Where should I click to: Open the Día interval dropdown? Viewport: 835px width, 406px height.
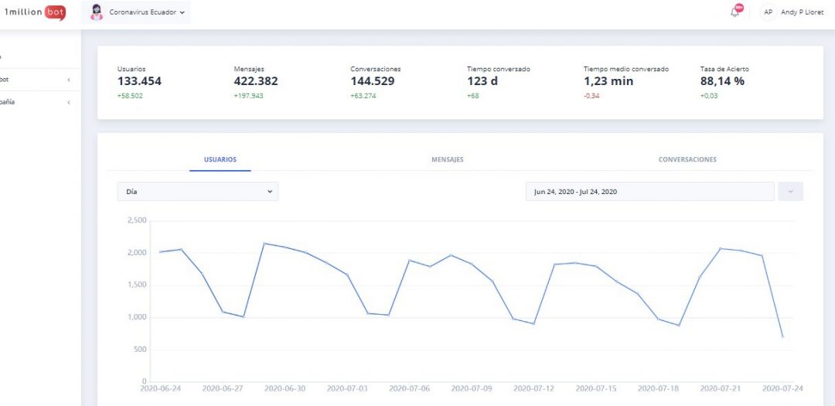coord(197,192)
